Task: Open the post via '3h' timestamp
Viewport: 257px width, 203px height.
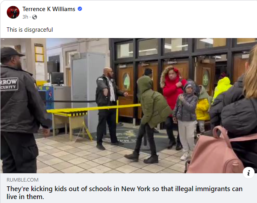Action: click(25, 17)
